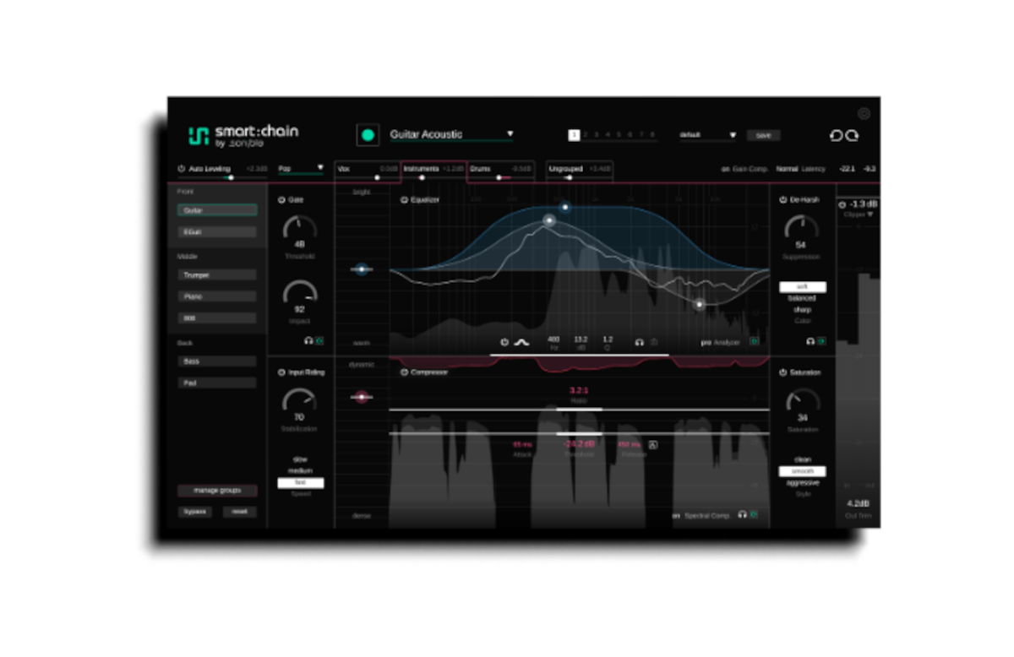The height and width of the screenshot is (657, 1014).
Task: Select the Instruments group tab
Action: coord(433,172)
